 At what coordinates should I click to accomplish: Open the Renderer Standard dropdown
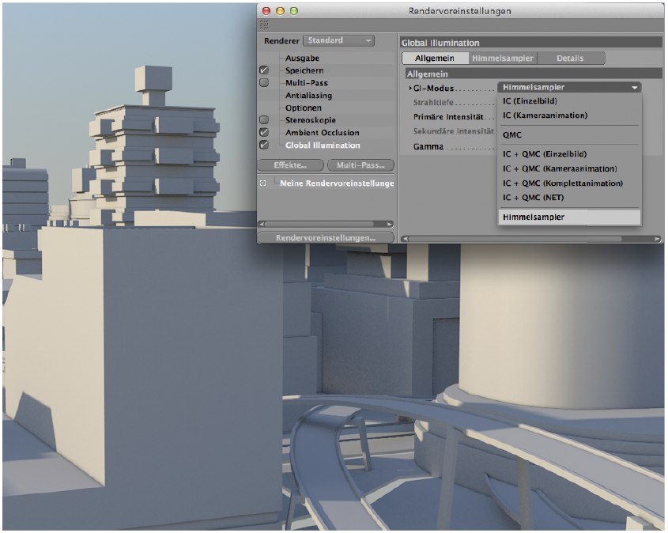click(x=338, y=40)
